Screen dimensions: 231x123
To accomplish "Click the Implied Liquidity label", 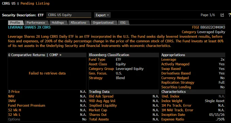I will coord(103,105).
